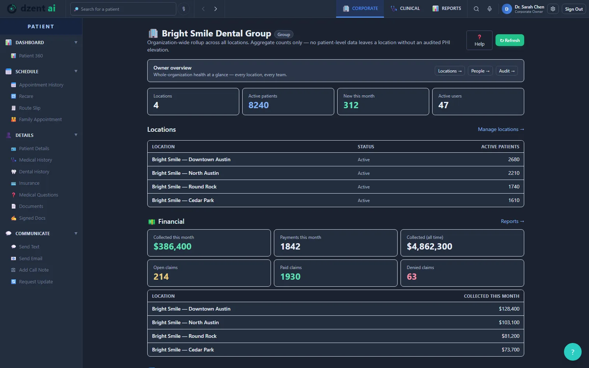Select Downtown Austin row in Locations table
Viewport: 589px width, 368px height.
pos(336,159)
